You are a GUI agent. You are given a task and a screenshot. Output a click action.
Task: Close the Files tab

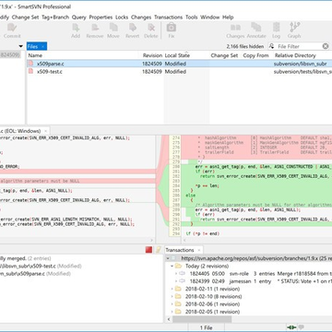pyautogui.click(x=43, y=47)
